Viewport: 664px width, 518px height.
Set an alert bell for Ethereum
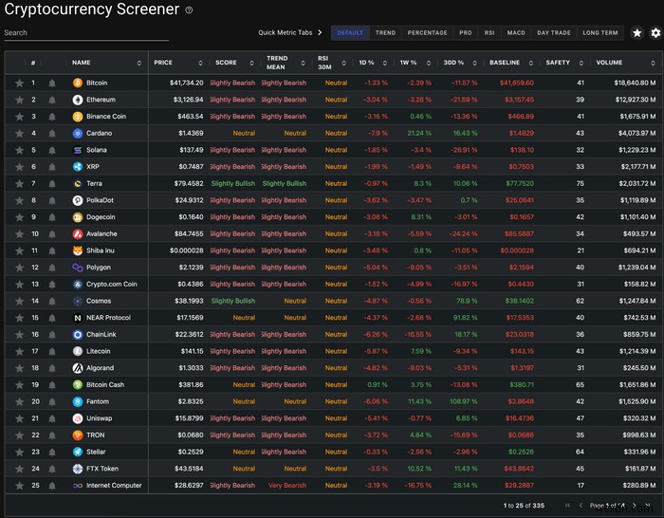coord(52,100)
